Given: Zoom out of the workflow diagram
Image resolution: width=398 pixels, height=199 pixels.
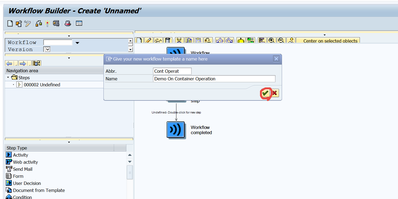Looking at the screenshot, I should (x=281, y=40).
